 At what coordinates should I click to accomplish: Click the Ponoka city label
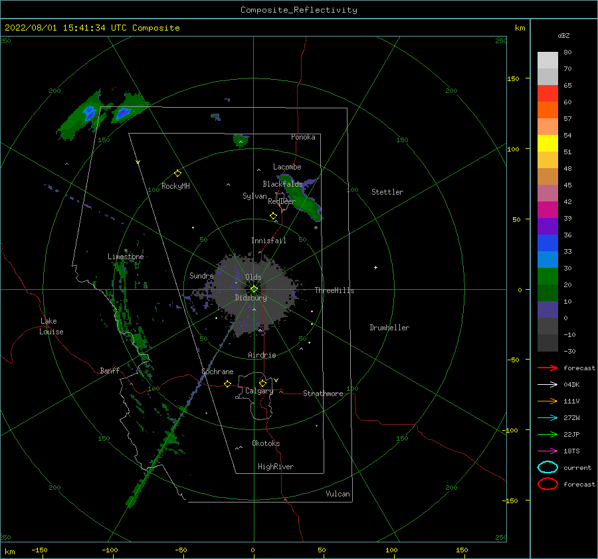point(303,137)
